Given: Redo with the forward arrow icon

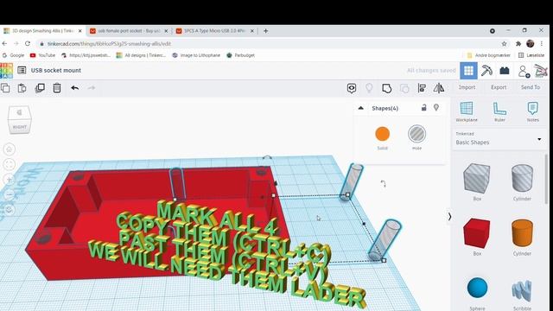Looking at the screenshot, I should (x=92, y=88).
